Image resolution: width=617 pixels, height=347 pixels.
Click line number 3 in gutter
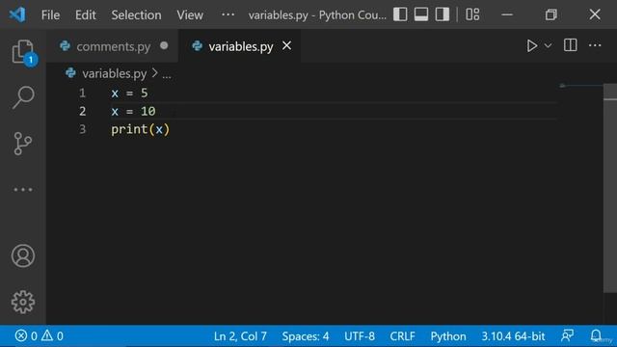(82, 129)
